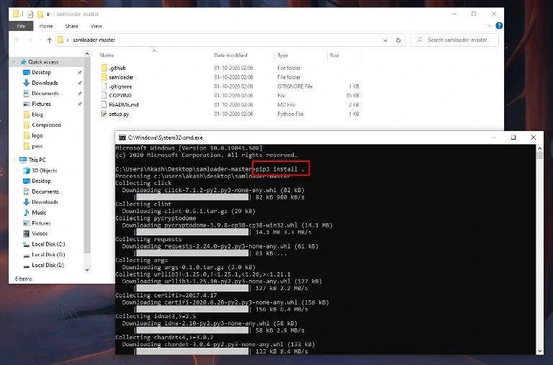Click the properties checkmark quick access icon

[30, 14]
